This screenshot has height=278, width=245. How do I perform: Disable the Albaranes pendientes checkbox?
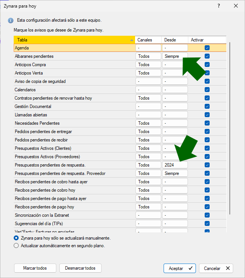[207, 56]
